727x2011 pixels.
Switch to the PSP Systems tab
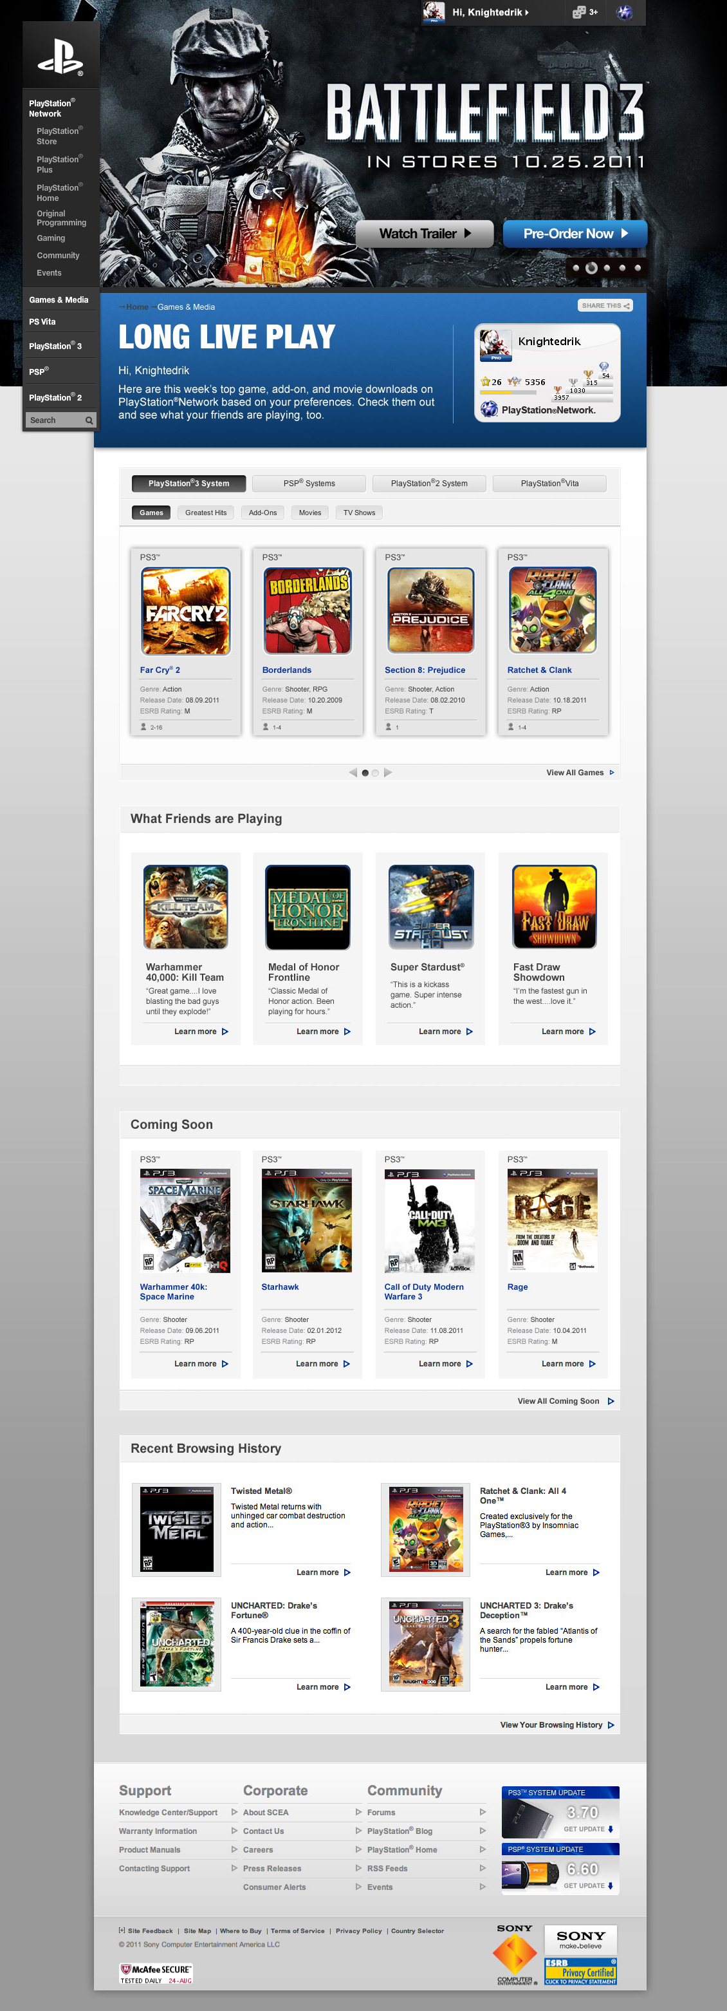309,483
